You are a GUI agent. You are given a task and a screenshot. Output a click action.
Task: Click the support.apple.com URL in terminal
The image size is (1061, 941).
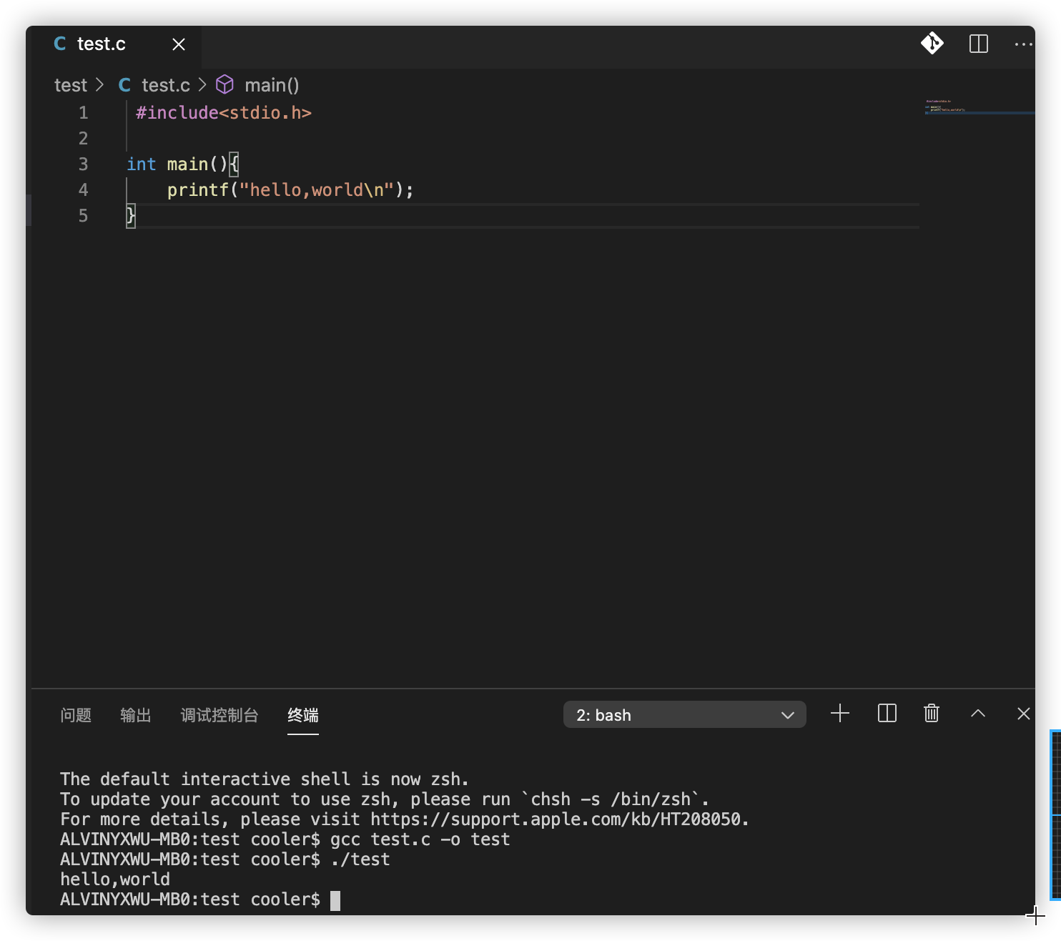click(555, 819)
